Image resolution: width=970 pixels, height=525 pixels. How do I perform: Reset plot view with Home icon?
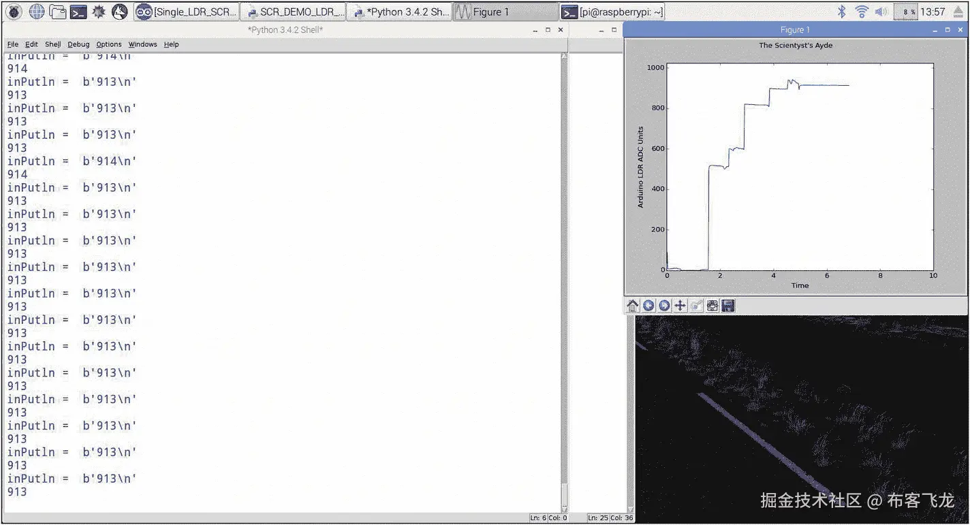(633, 306)
